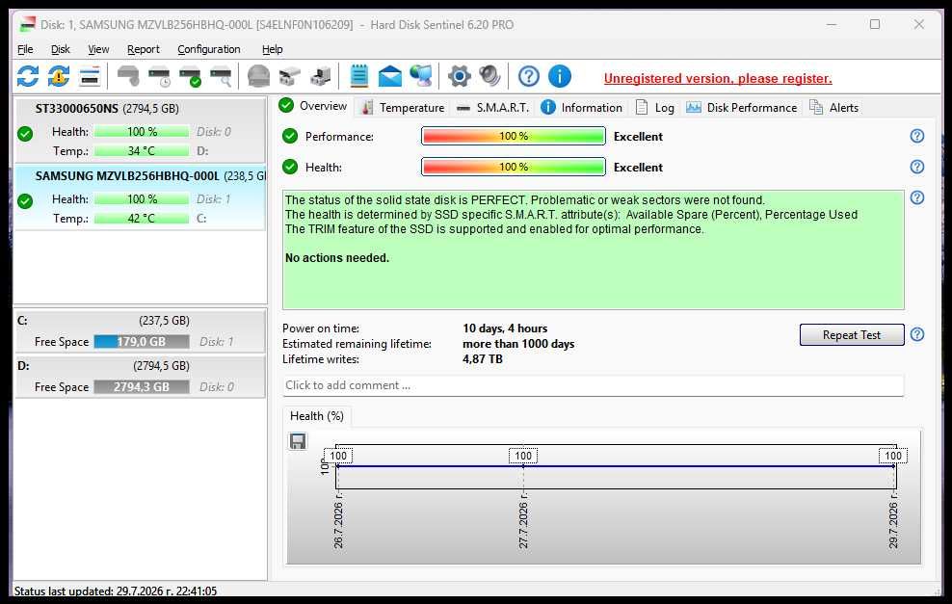Screen dimensions: 952x604
Task: Select the C: partition entry
Action: tap(140, 330)
